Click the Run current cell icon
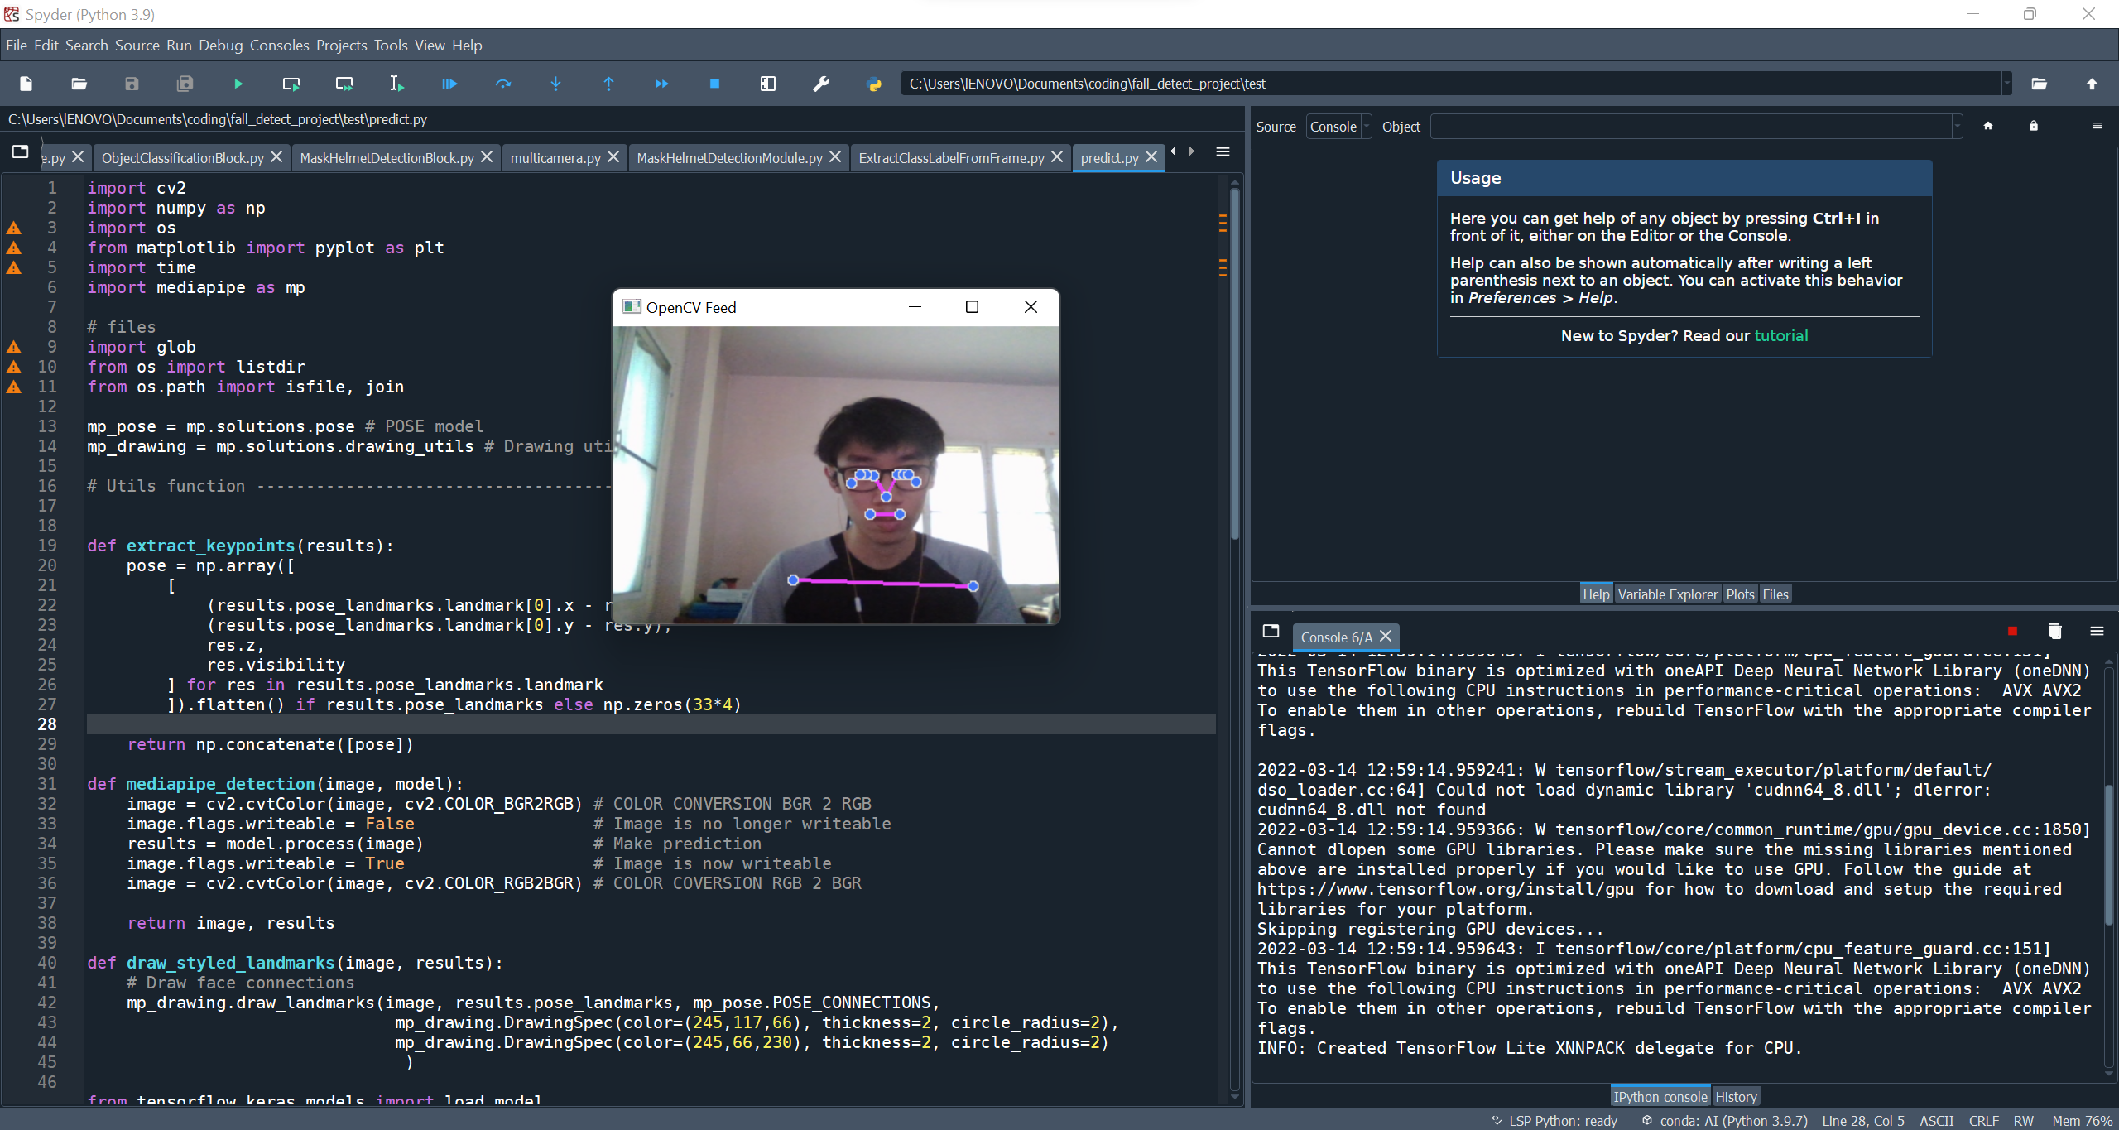 tap(291, 84)
